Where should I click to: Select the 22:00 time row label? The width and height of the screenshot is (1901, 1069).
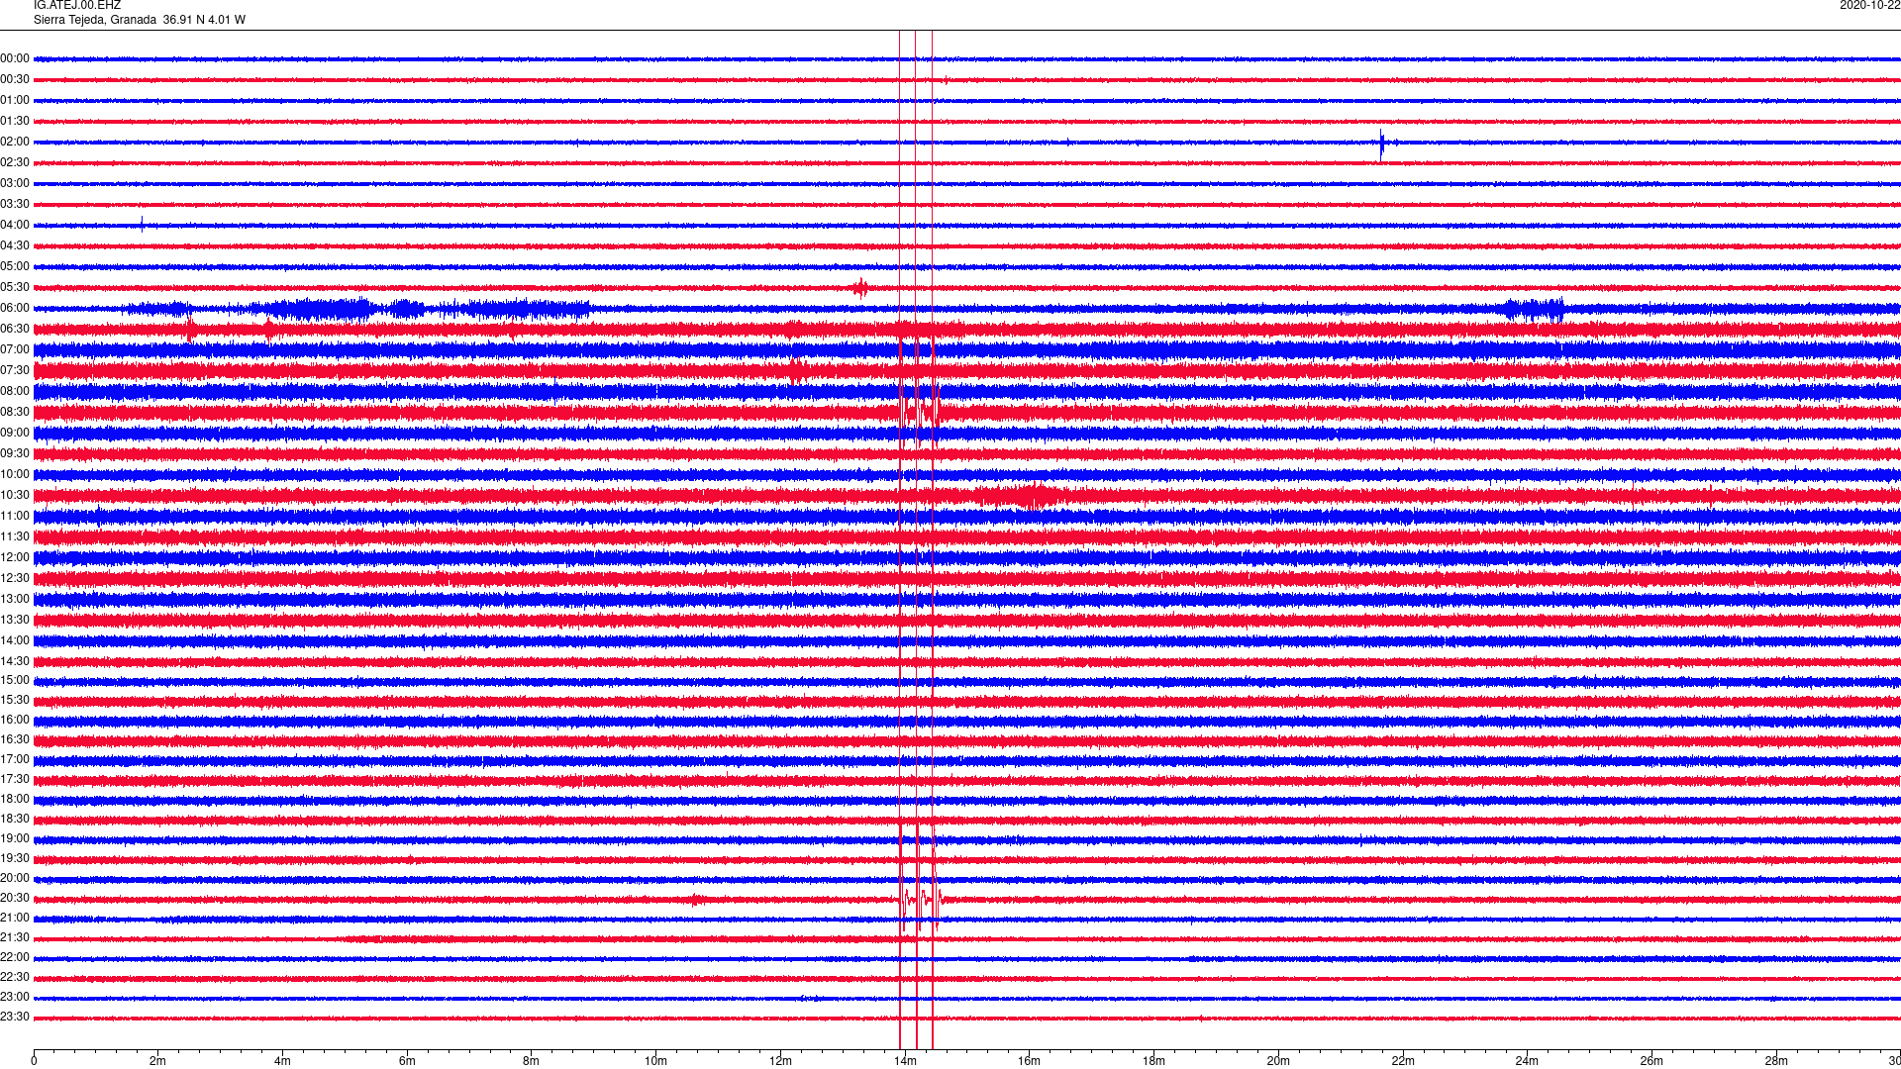point(15,958)
